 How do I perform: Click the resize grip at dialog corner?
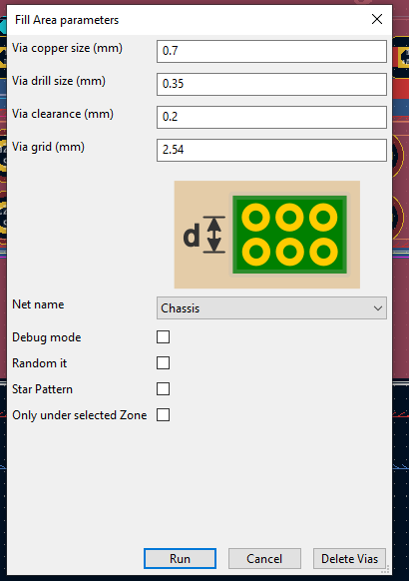[385, 570]
